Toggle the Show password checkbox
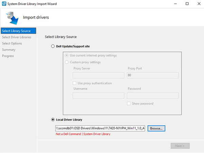Image resolution: width=204 pixels, height=153 pixels. click(129, 103)
